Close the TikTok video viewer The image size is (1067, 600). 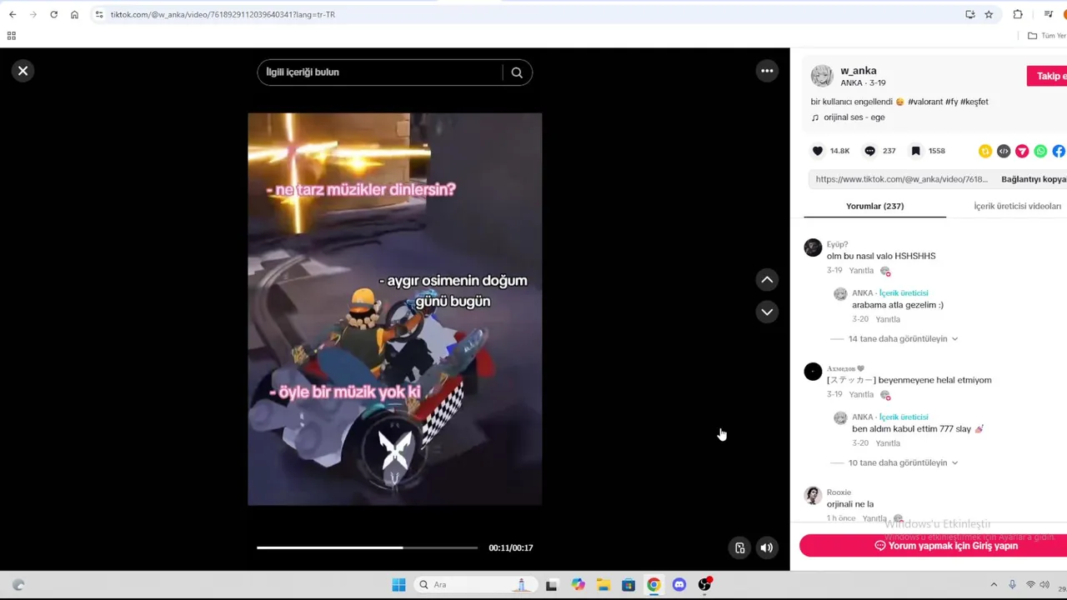pyautogui.click(x=23, y=71)
